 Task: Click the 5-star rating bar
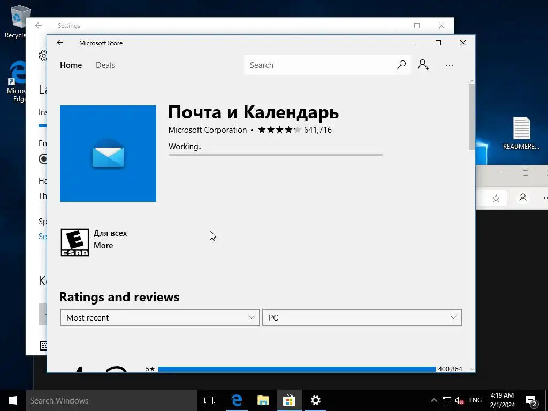point(296,369)
